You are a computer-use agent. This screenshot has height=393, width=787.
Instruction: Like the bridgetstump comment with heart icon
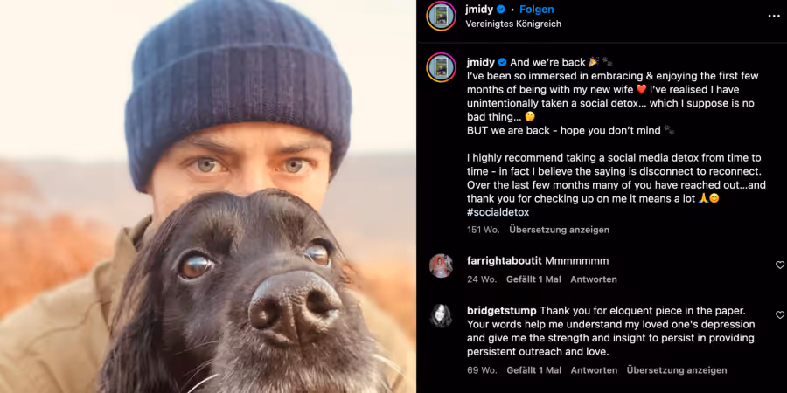[779, 314]
